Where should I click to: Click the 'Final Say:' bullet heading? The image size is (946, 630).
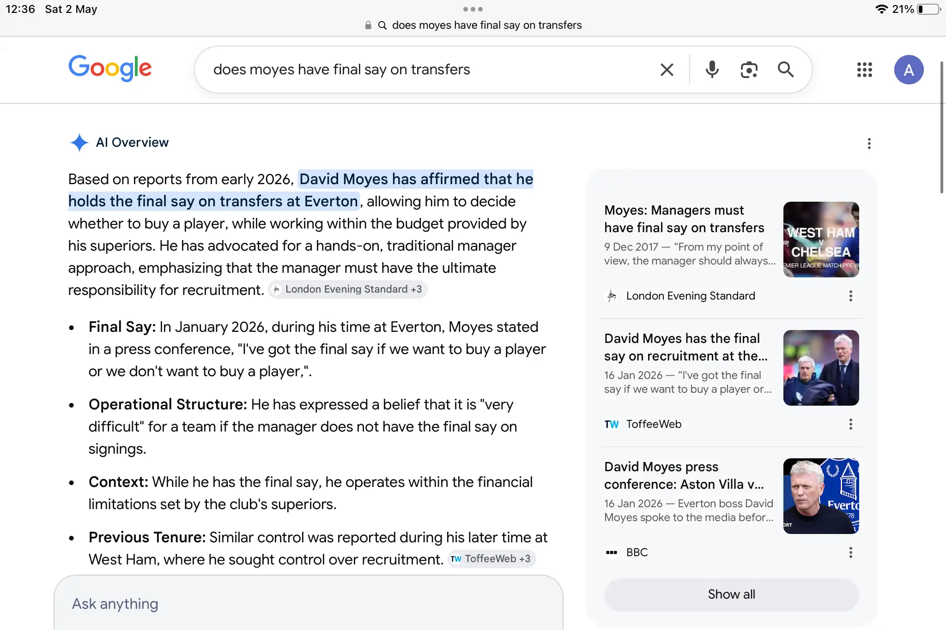122,327
